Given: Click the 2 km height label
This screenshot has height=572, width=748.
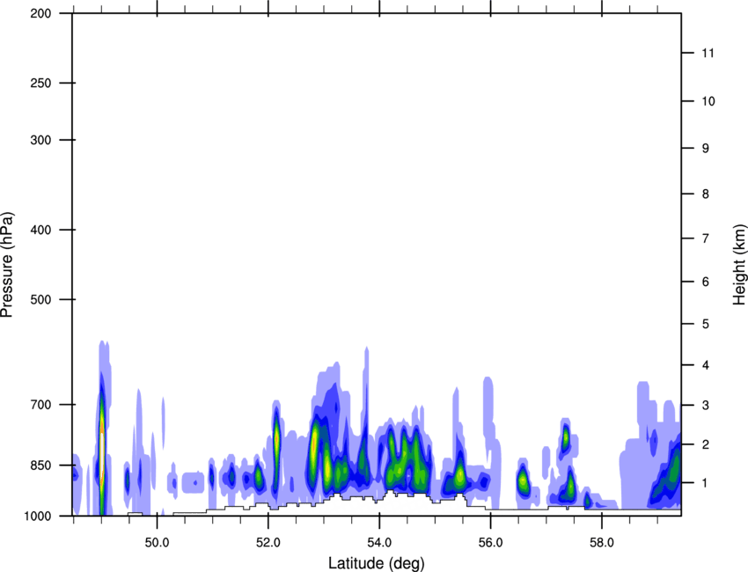Looking at the screenshot, I should tap(706, 444).
